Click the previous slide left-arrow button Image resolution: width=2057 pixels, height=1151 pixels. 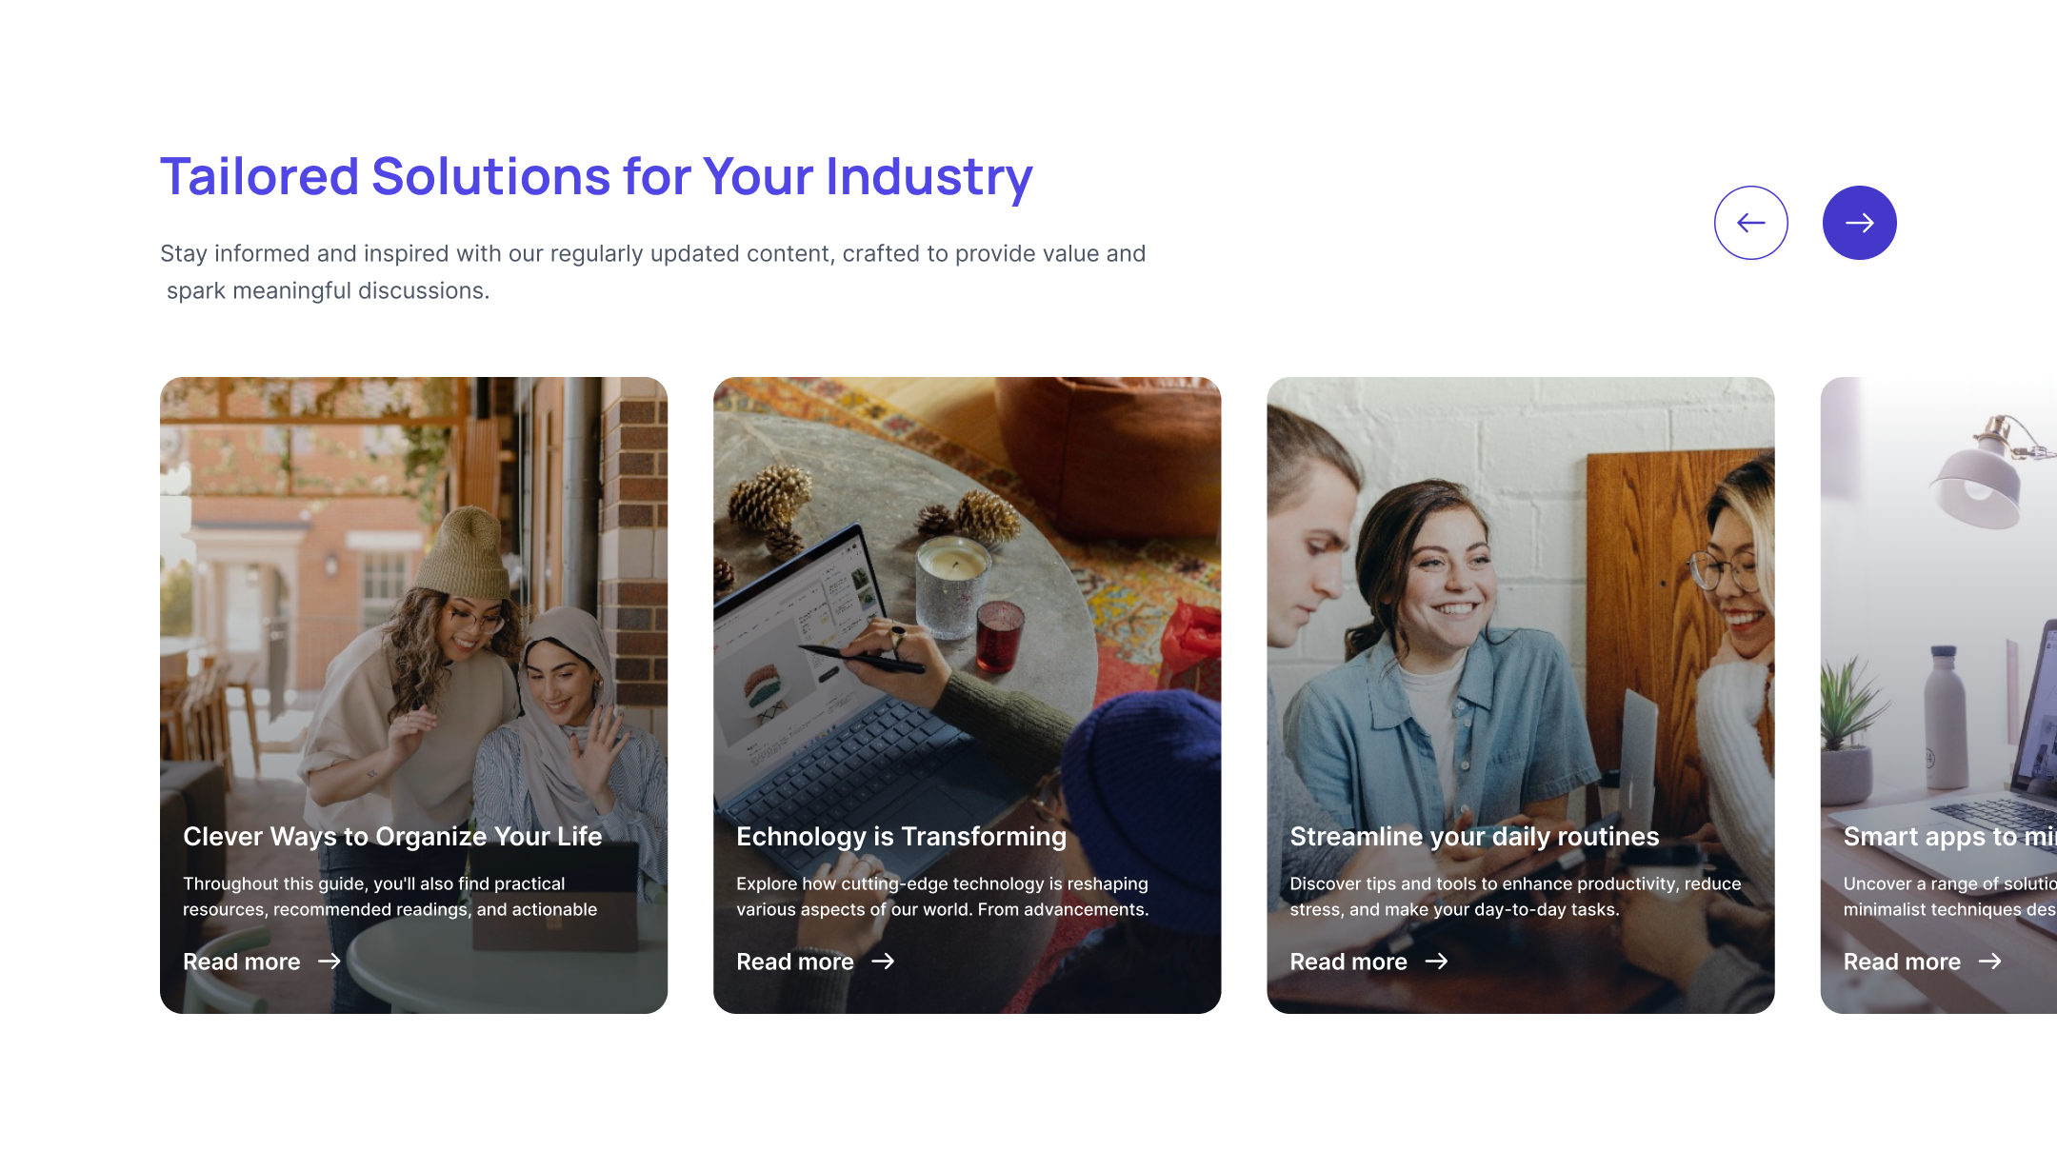pyautogui.click(x=1750, y=223)
